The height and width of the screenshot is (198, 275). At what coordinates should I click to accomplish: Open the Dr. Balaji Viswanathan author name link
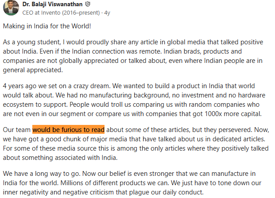click(x=52, y=4)
